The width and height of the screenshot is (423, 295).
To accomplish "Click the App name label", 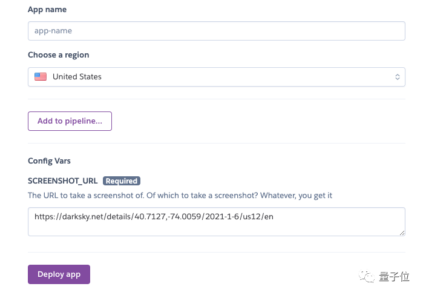I will (47, 10).
